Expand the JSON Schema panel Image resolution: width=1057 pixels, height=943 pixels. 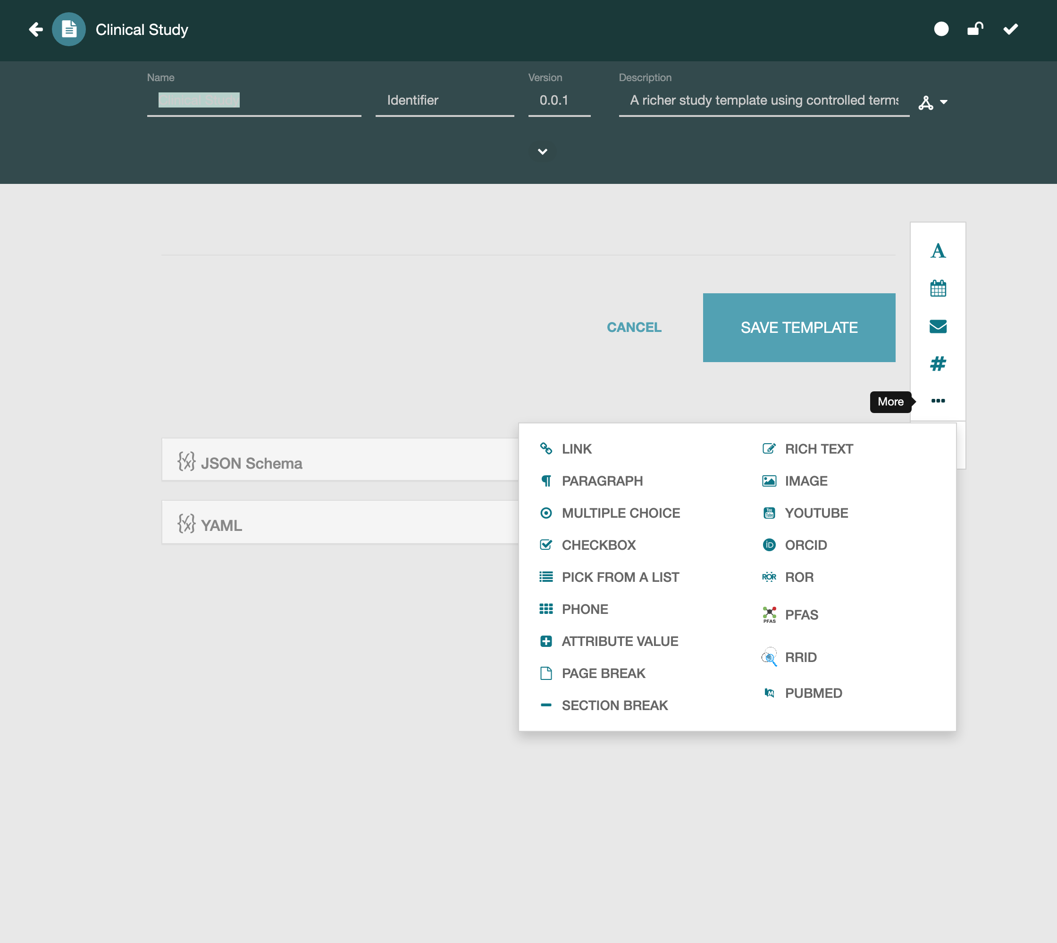pyautogui.click(x=340, y=460)
